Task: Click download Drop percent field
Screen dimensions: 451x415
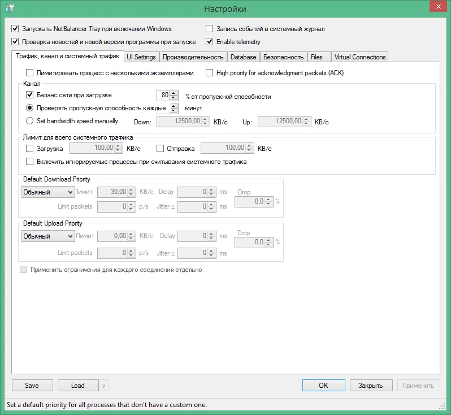Action: point(254,201)
